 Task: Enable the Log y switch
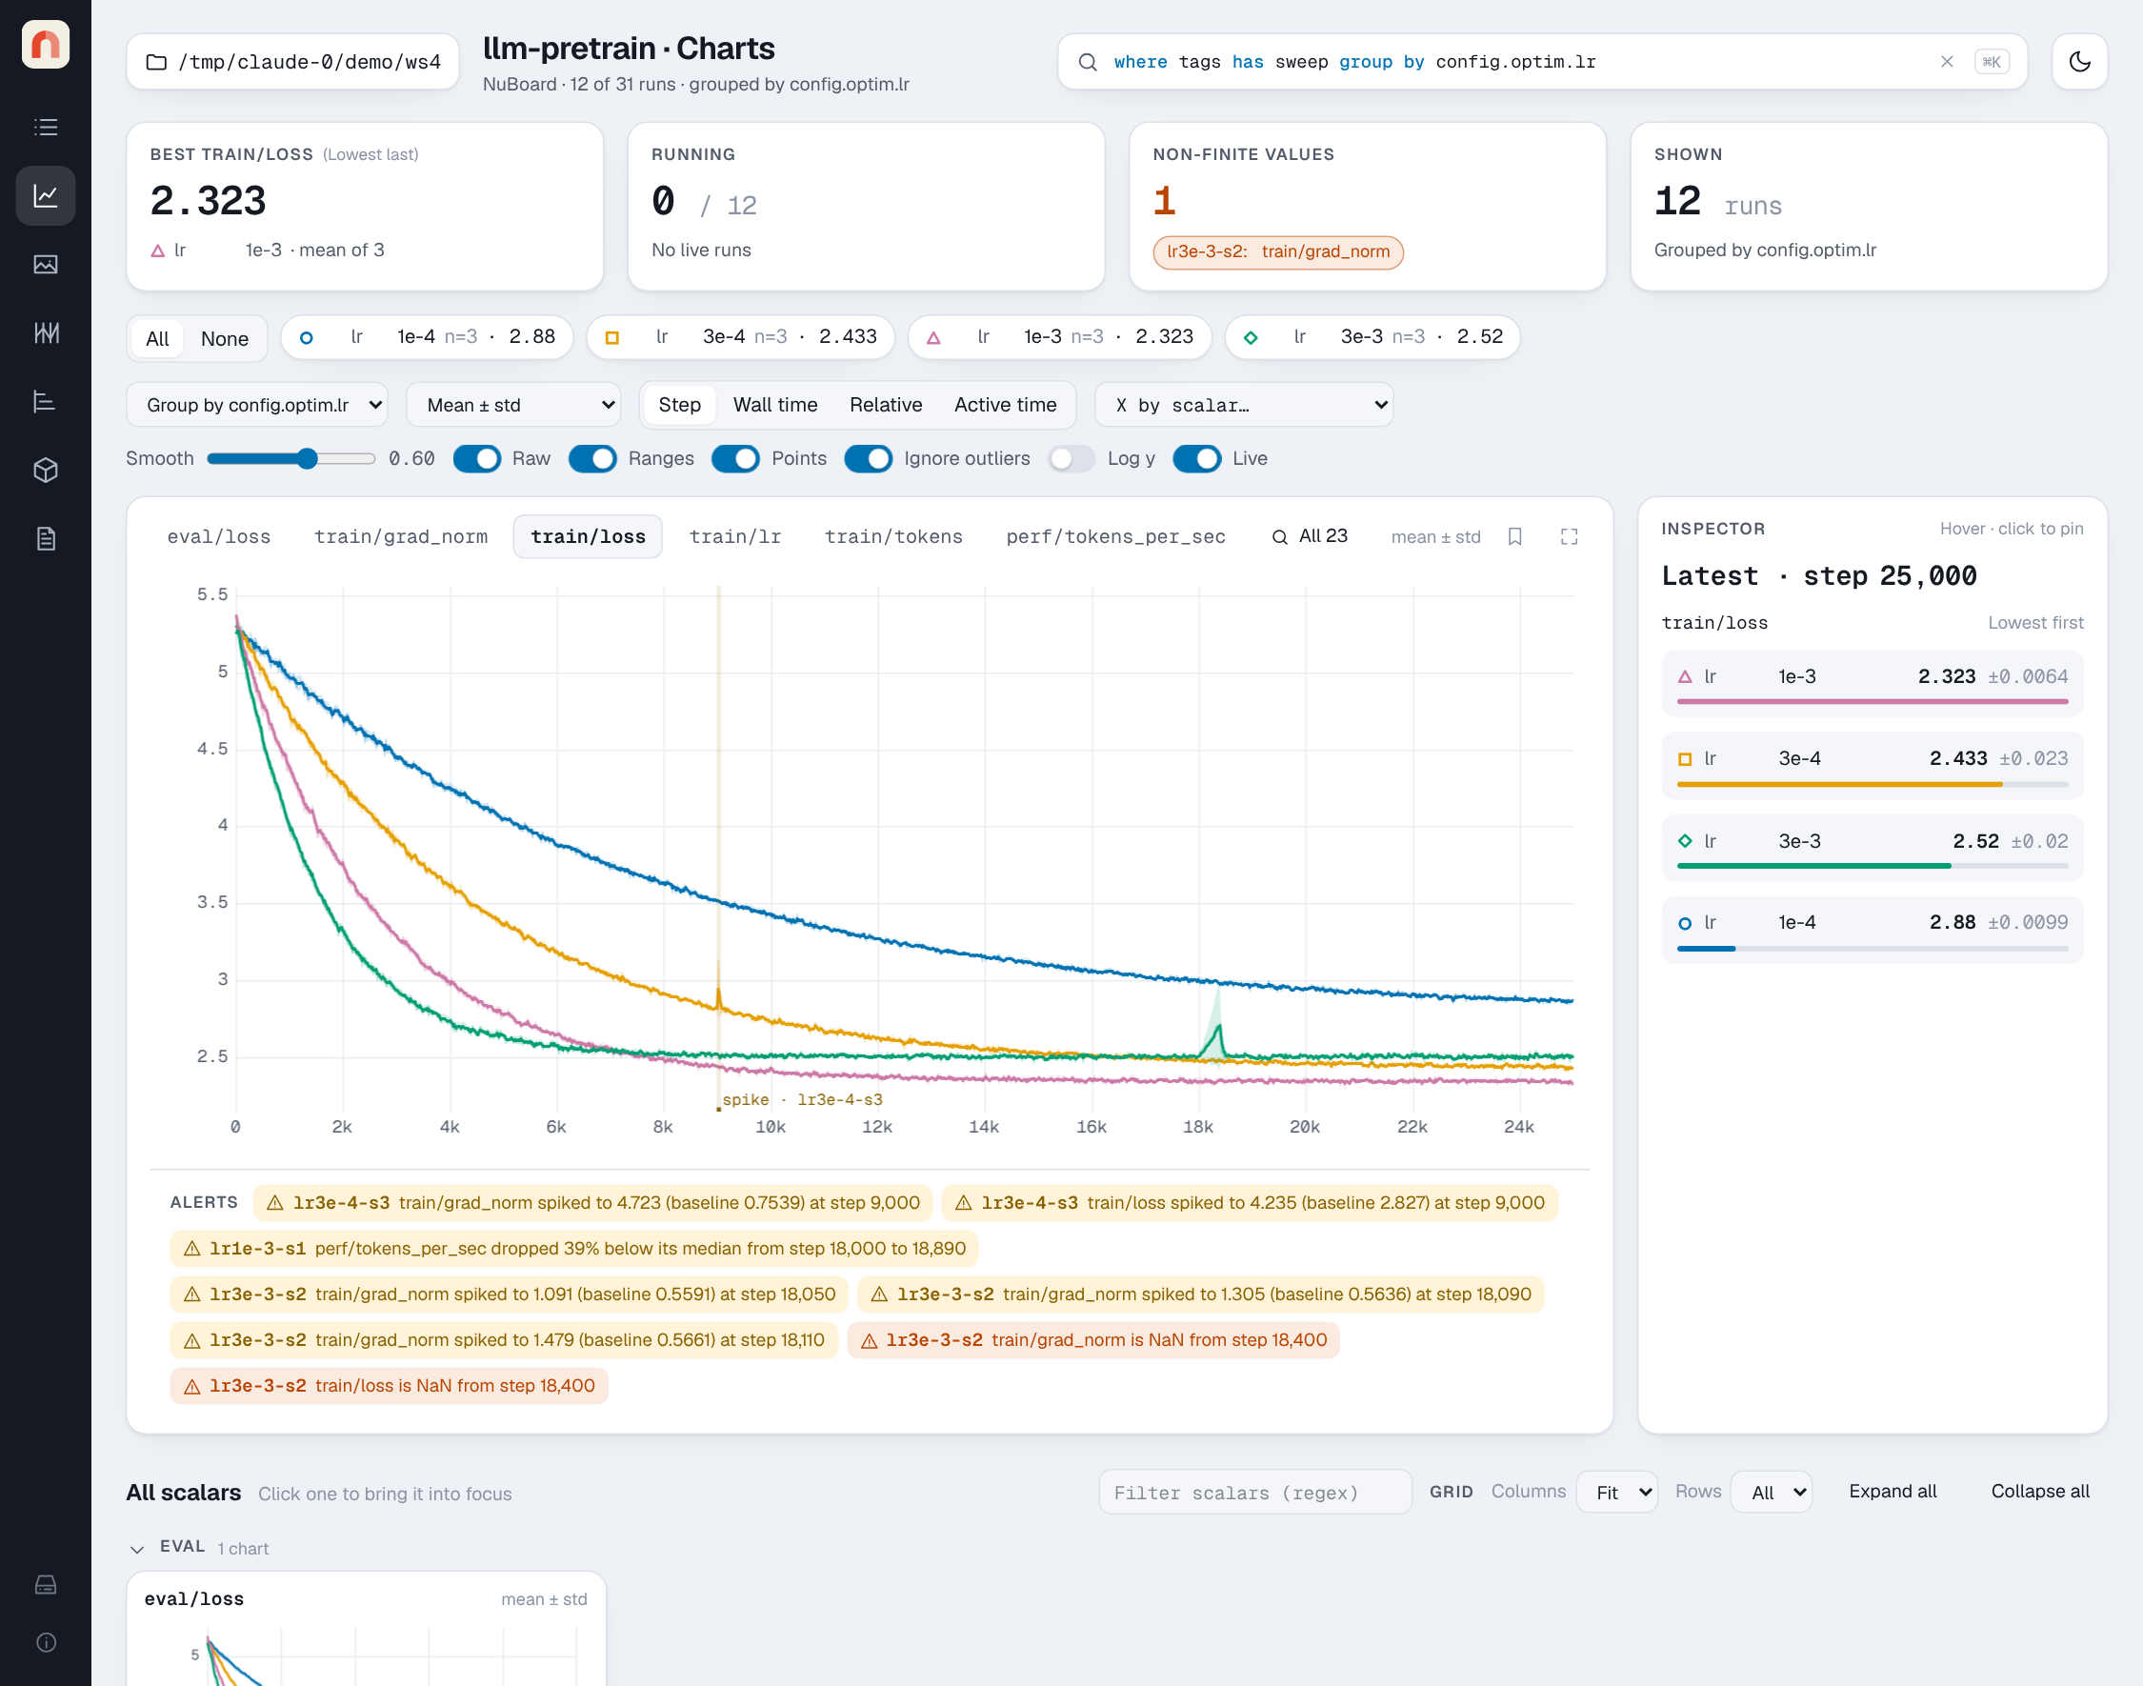pos(1071,459)
